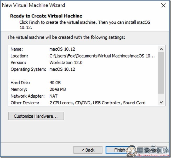Screen dimensions: 171x158
Task: Select the Name value macOS 10.12
Action: [x=62, y=49]
